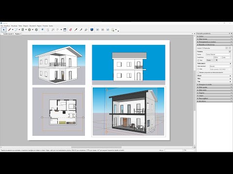Screen dimensions: 233x174
Task: Expand the Raccoglitore panel
Action: coord(215,98)
